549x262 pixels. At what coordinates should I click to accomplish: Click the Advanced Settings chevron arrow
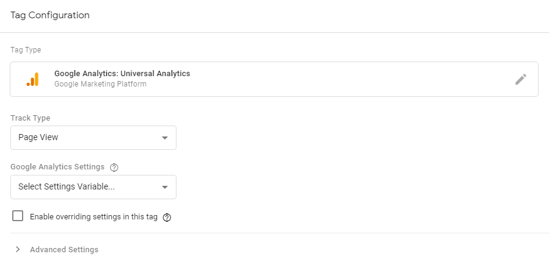[x=18, y=249]
